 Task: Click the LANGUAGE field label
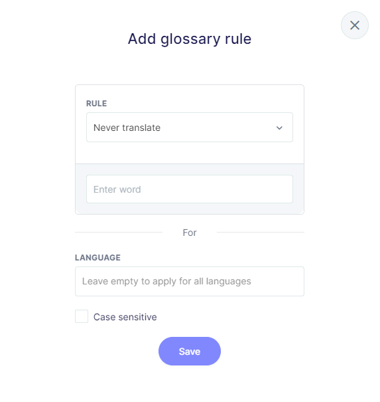97,258
